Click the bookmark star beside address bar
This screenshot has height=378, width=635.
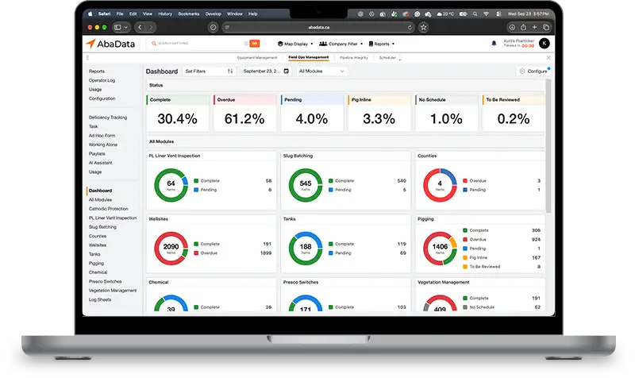(423, 27)
